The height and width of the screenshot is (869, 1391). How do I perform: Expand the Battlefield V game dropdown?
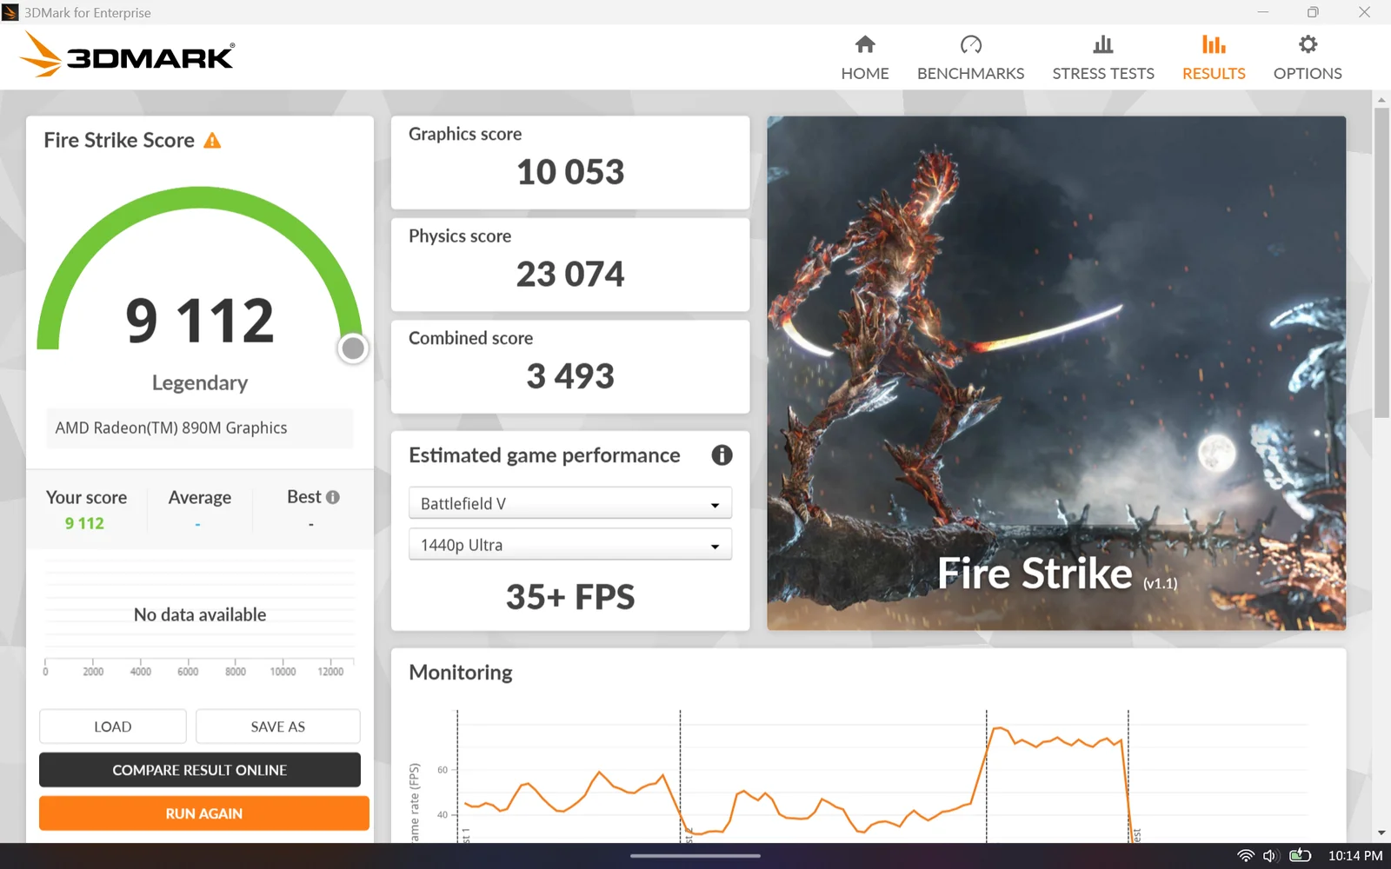coord(569,504)
